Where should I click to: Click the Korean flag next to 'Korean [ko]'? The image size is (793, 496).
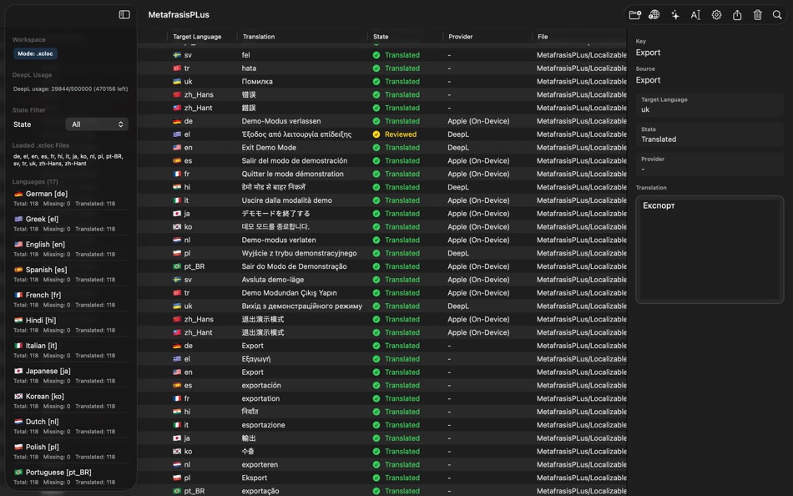click(x=18, y=397)
